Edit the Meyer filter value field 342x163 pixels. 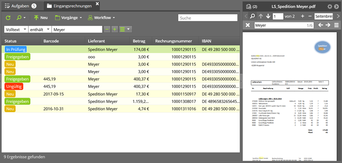point(77,29)
